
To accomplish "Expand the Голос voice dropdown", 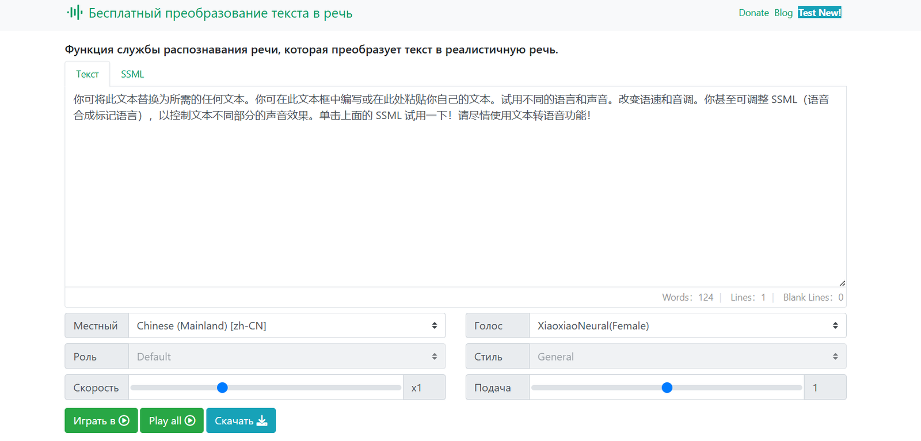I will click(x=687, y=325).
